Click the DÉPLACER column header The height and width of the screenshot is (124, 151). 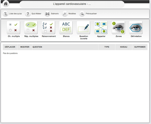tap(10, 47)
